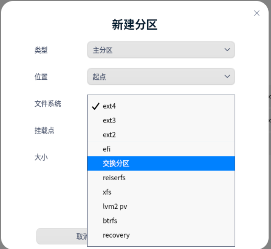Open the 类型 combo box showing 主分区
Screen dimensions: 271x249
pos(161,50)
